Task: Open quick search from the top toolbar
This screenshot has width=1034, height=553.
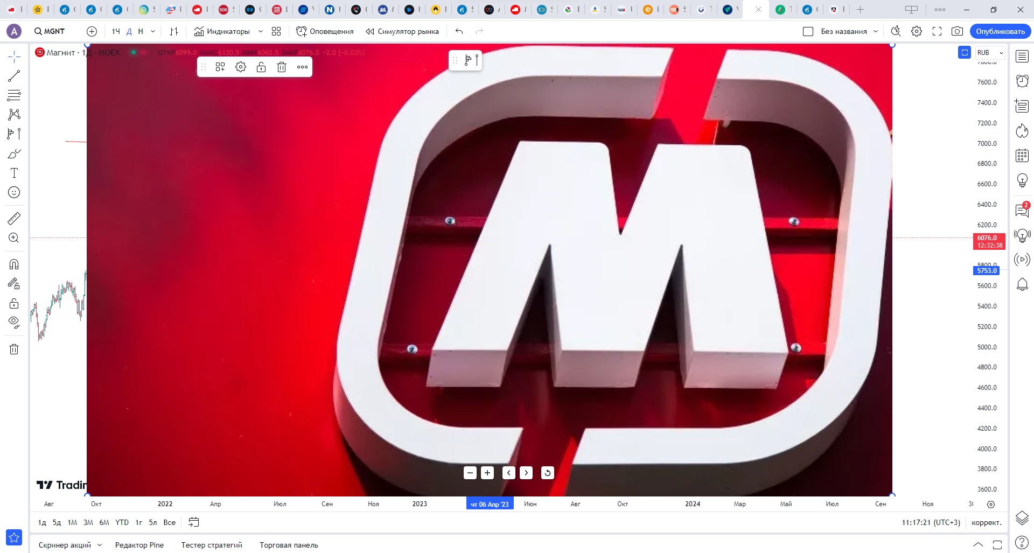Action: (896, 31)
